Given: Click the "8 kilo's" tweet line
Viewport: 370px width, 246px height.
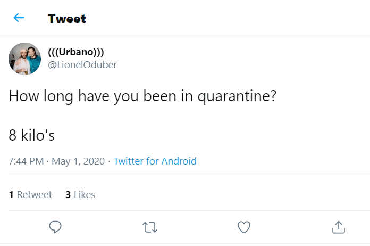Looking at the screenshot, I should click(32, 135).
